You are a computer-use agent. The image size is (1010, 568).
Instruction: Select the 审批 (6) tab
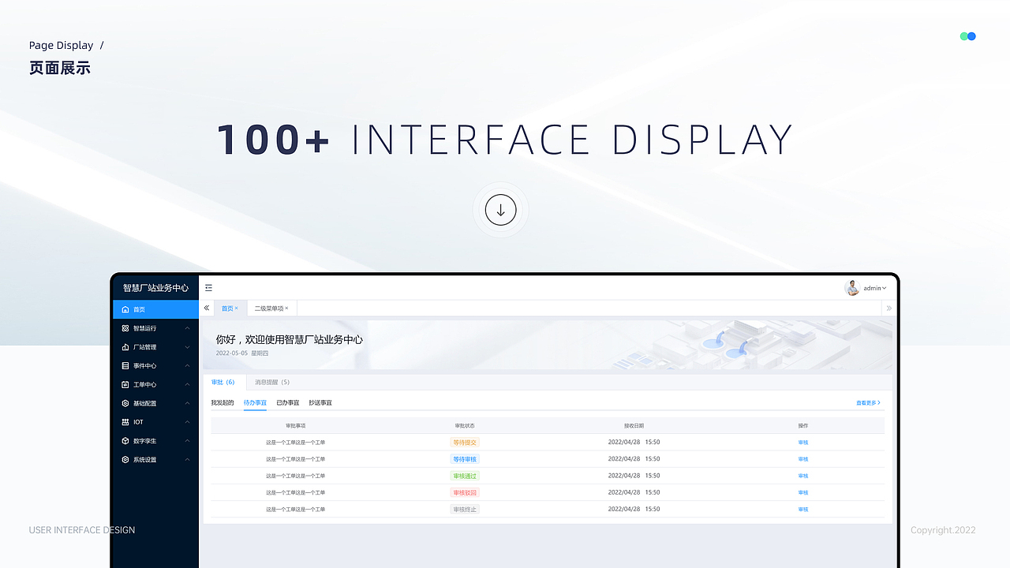(x=223, y=383)
